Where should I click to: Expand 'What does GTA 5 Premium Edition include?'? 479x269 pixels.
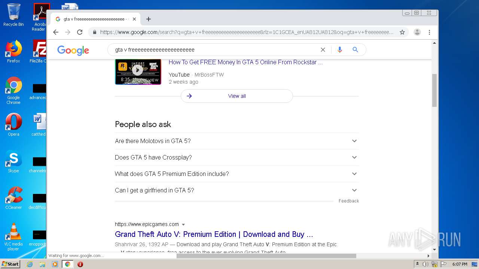237,174
